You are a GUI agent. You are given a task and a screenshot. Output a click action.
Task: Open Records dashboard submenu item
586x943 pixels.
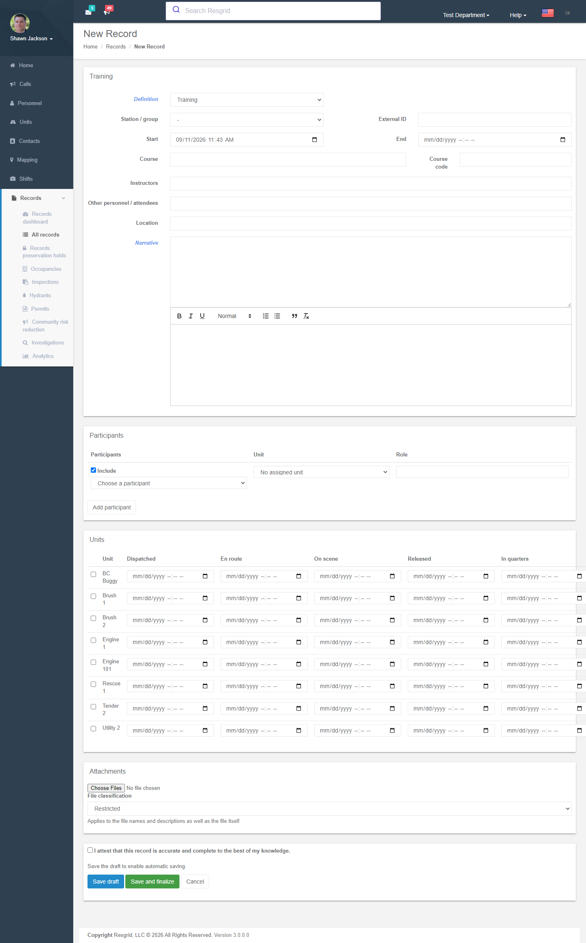tap(37, 218)
